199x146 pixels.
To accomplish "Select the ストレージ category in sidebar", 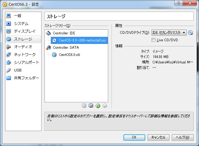I will 23,39.
